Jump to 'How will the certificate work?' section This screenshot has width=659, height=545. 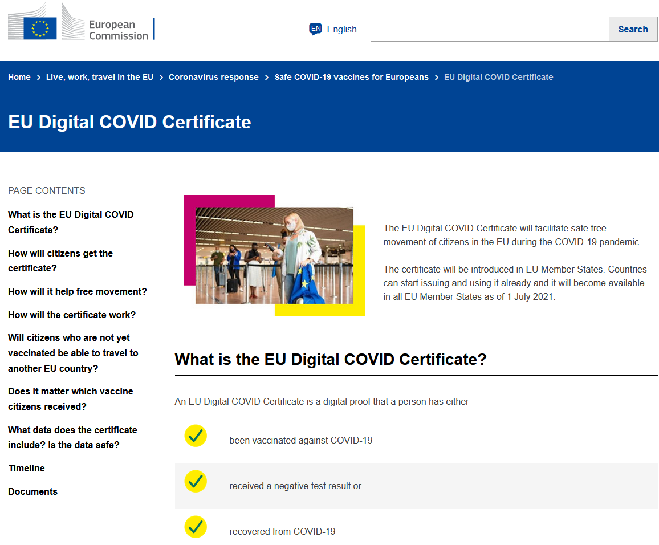72,315
